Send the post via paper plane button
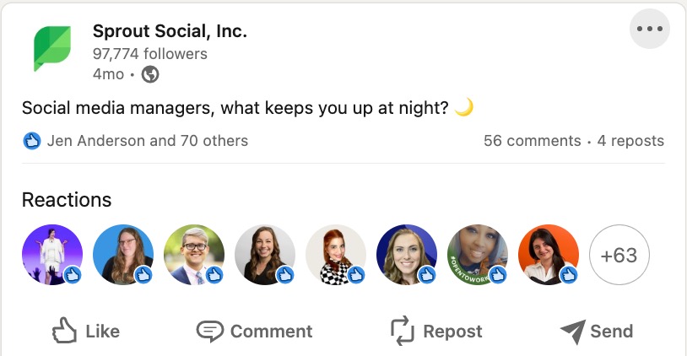Viewport: 687px width, 356px height. (596, 331)
